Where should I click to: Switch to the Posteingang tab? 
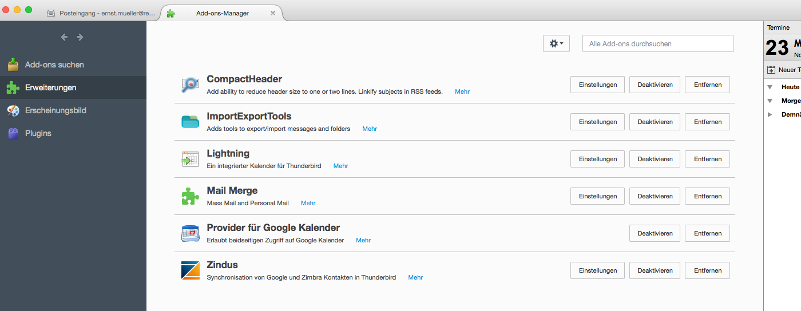[x=103, y=13]
